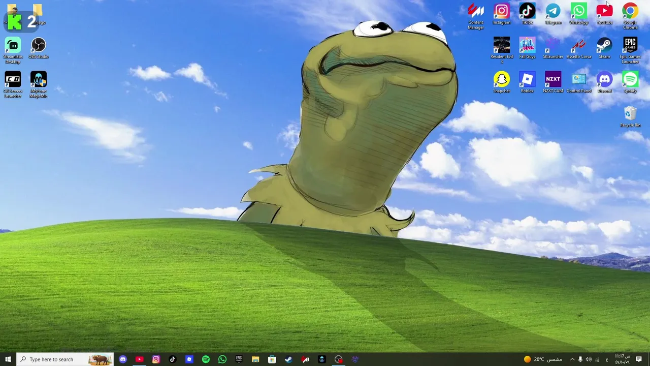Launch Steam from the taskbar
Image resolution: width=650 pixels, height=366 pixels.
[x=288, y=359]
